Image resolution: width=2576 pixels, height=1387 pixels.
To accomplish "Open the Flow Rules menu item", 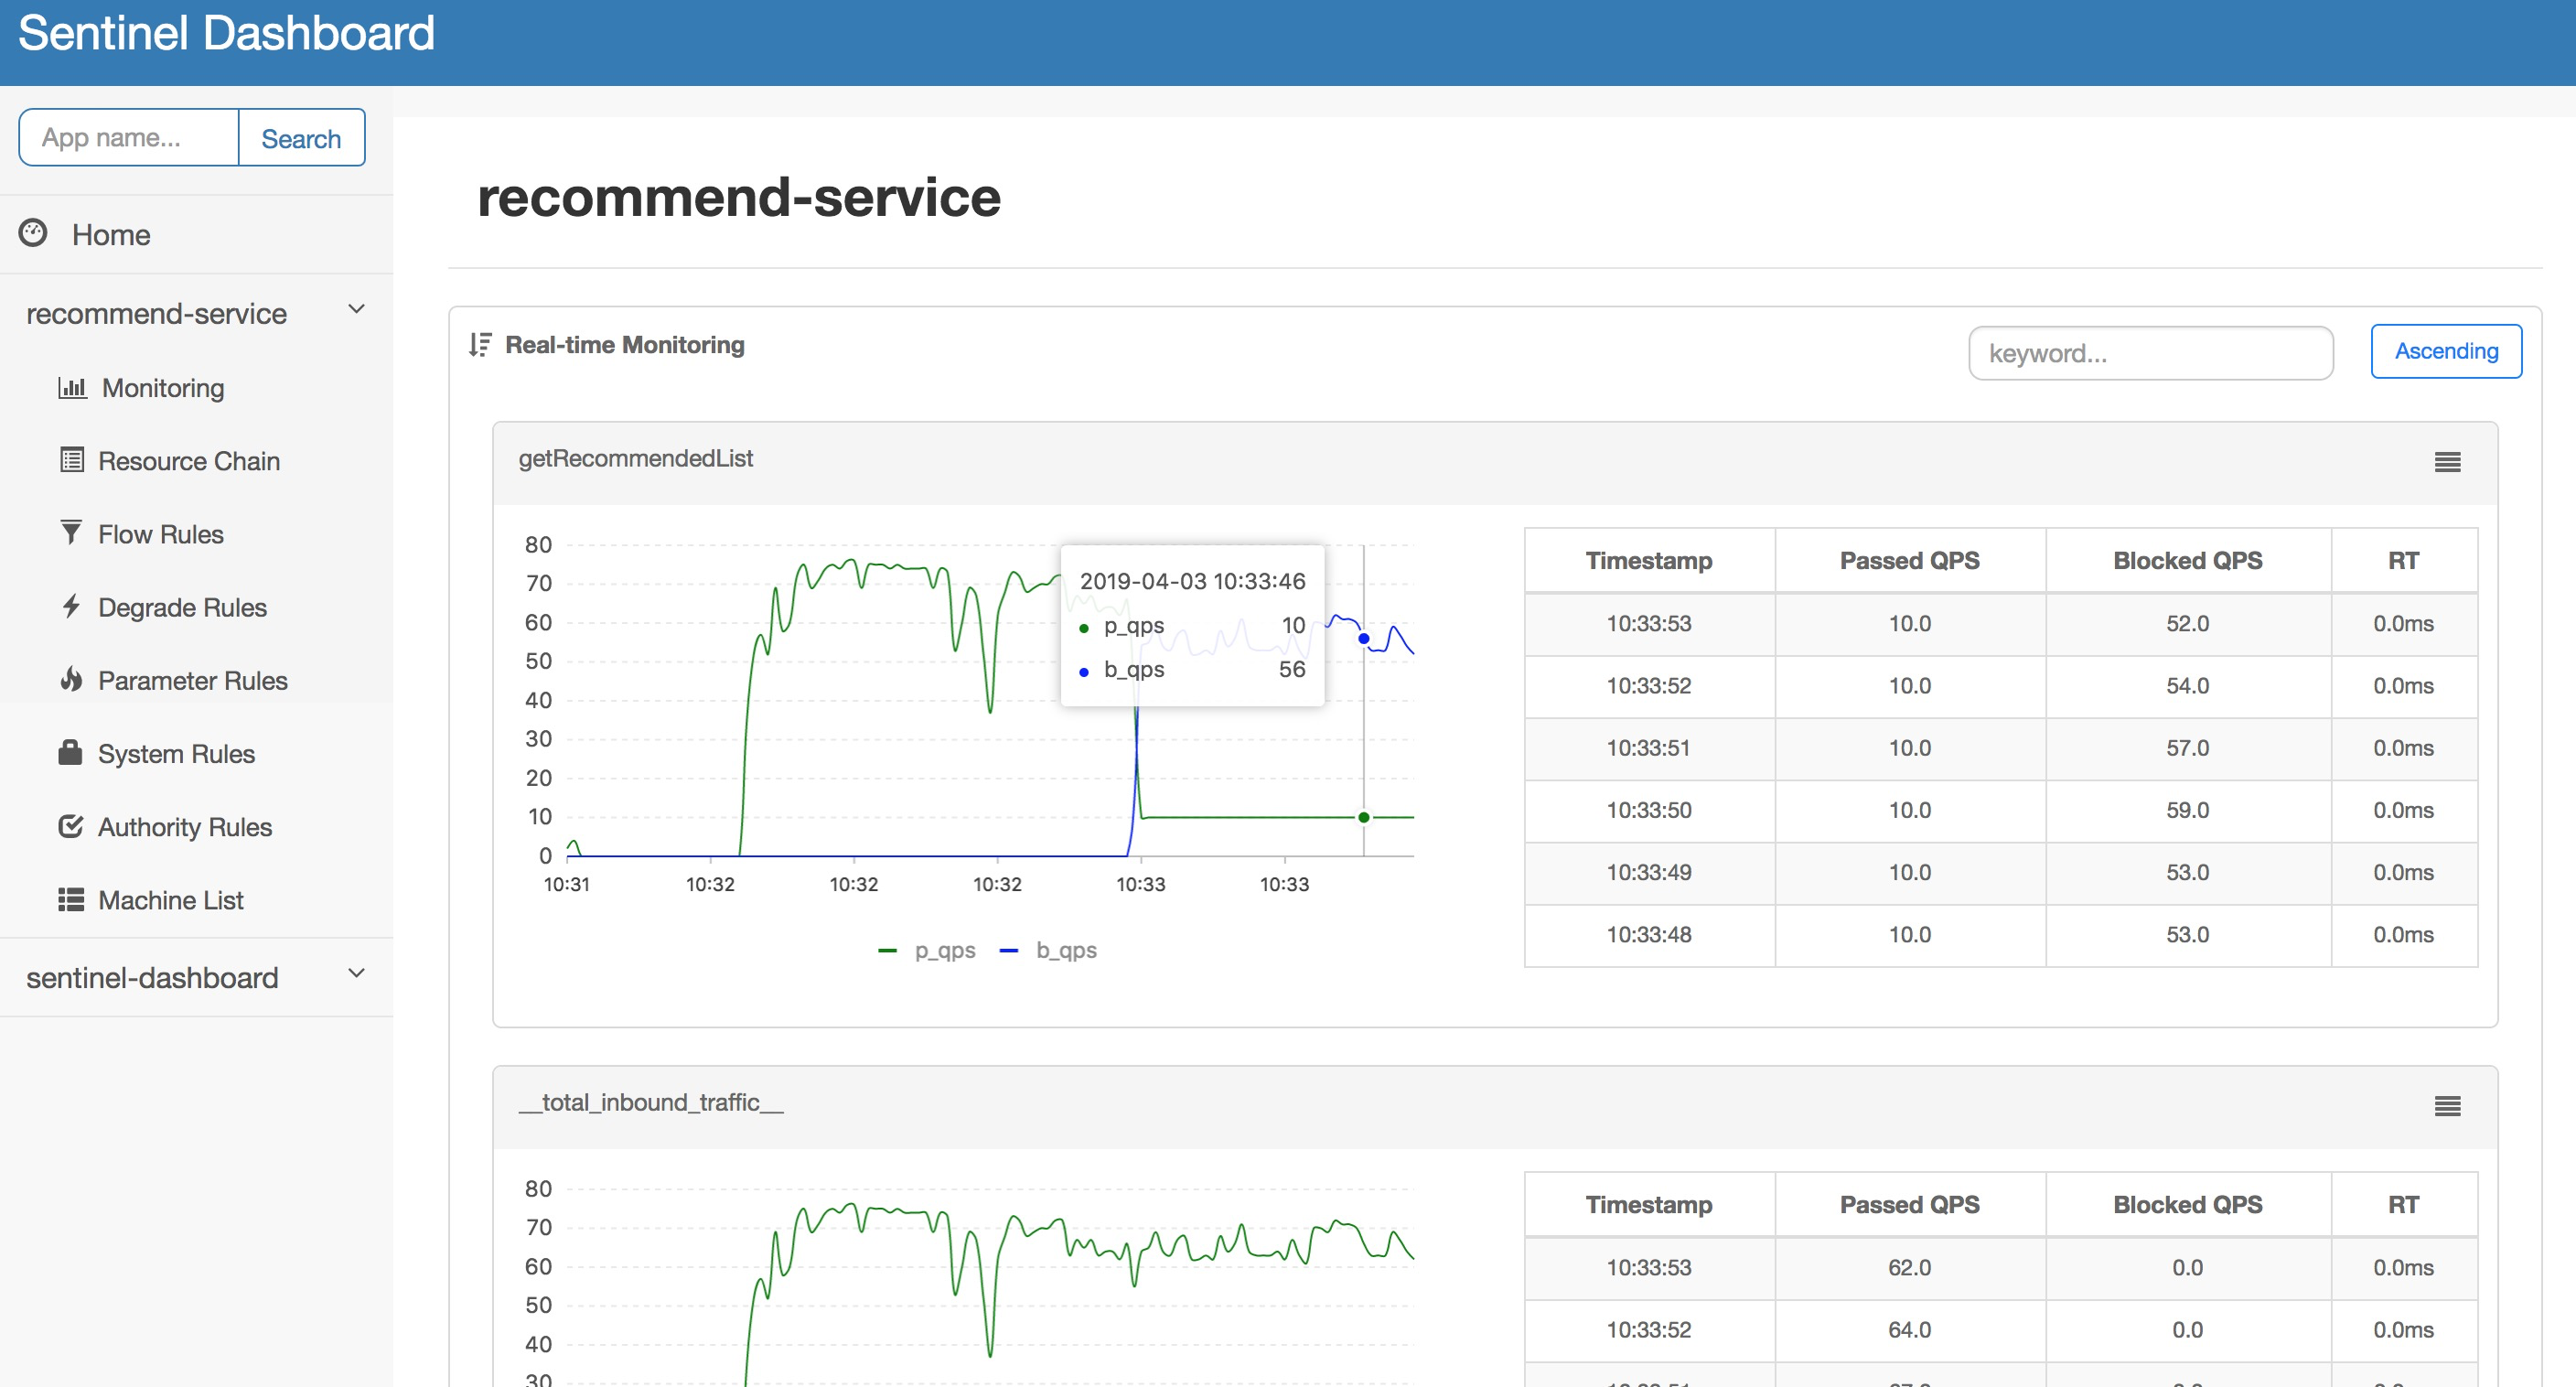I will click(x=160, y=534).
